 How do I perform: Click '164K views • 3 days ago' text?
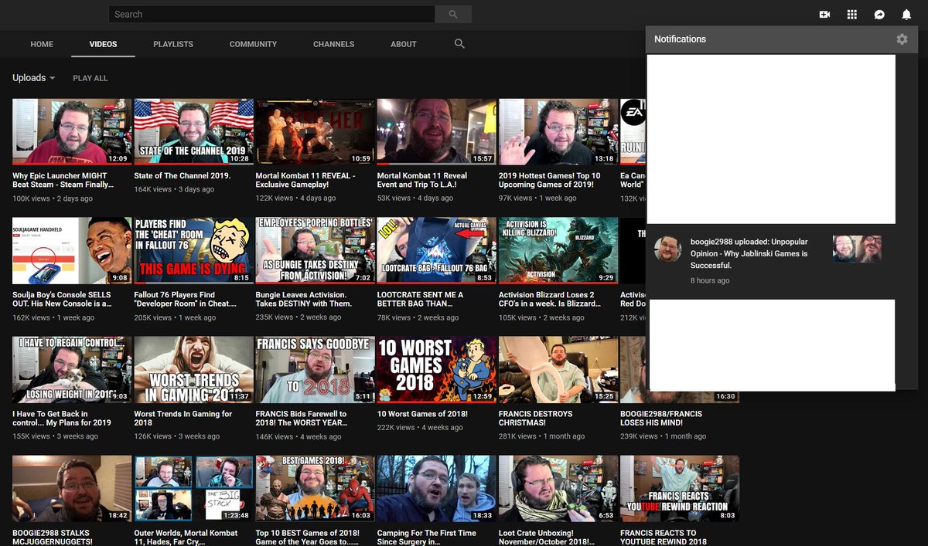[x=174, y=189]
